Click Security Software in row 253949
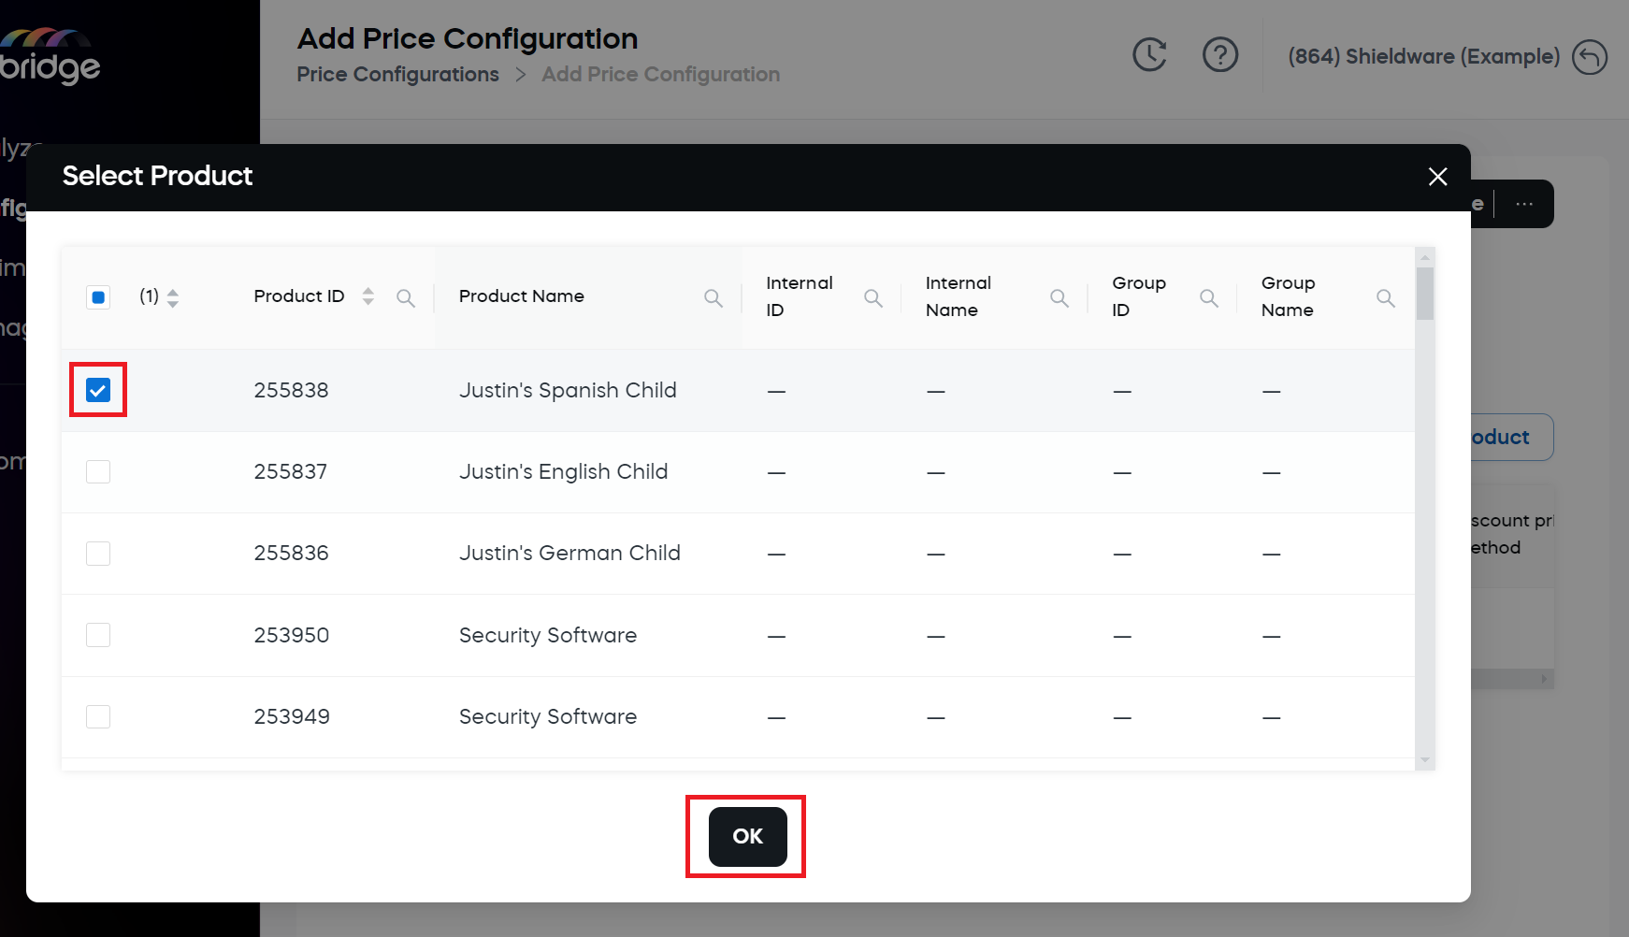Image resolution: width=1629 pixels, height=937 pixels. coord(548,717)
